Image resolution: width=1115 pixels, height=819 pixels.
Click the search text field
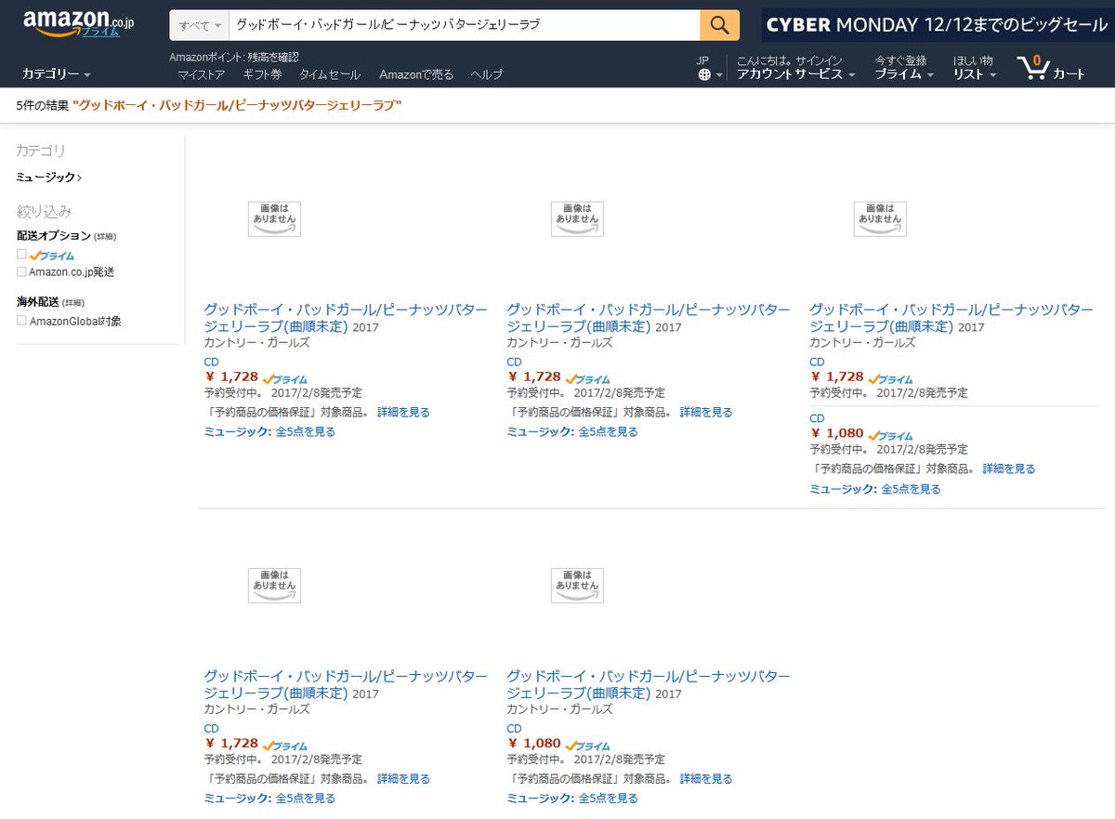coord(465,25)
